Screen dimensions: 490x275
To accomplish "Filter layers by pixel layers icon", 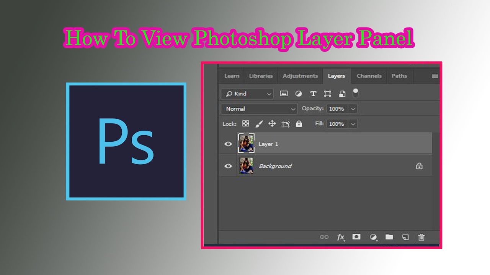I will [284, 94].
